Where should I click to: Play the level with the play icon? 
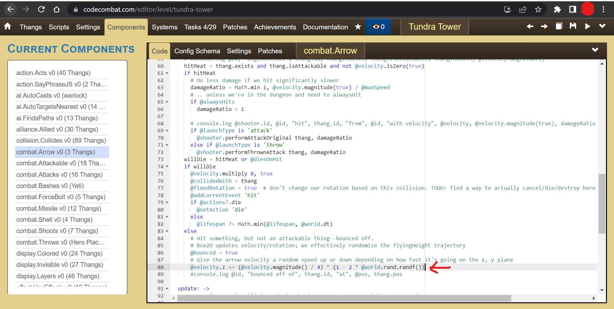tap(587, 26)
